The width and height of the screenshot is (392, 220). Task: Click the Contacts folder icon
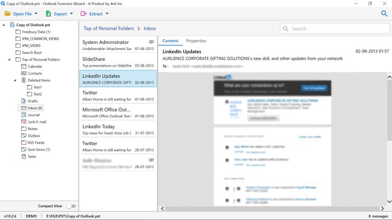tap(24, 73)
